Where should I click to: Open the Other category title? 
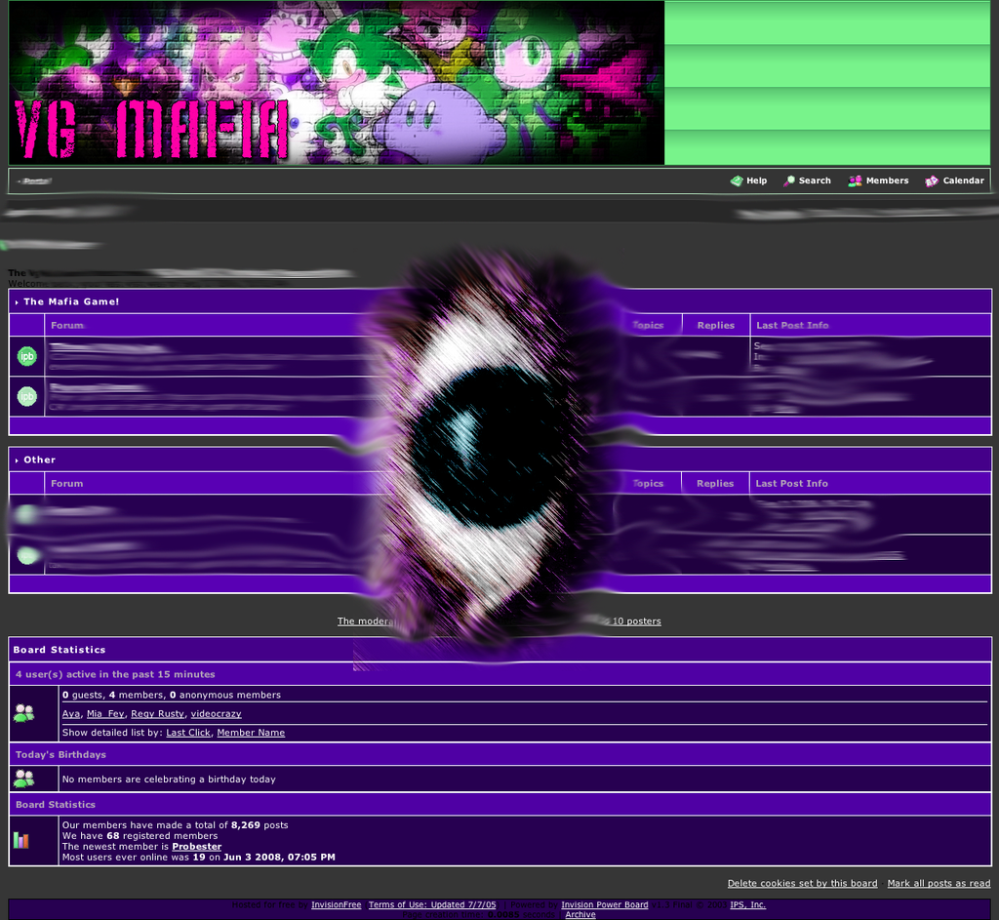pos(39,460)
